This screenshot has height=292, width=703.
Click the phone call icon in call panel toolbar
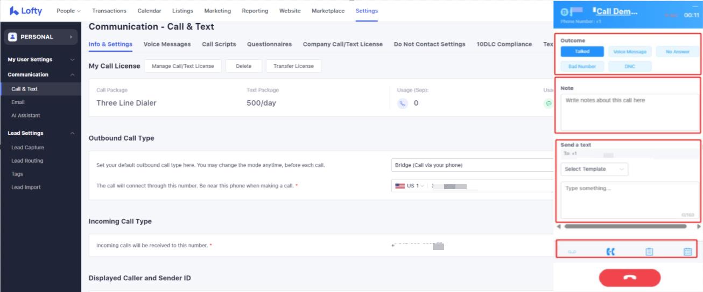(x=610, y=252)
